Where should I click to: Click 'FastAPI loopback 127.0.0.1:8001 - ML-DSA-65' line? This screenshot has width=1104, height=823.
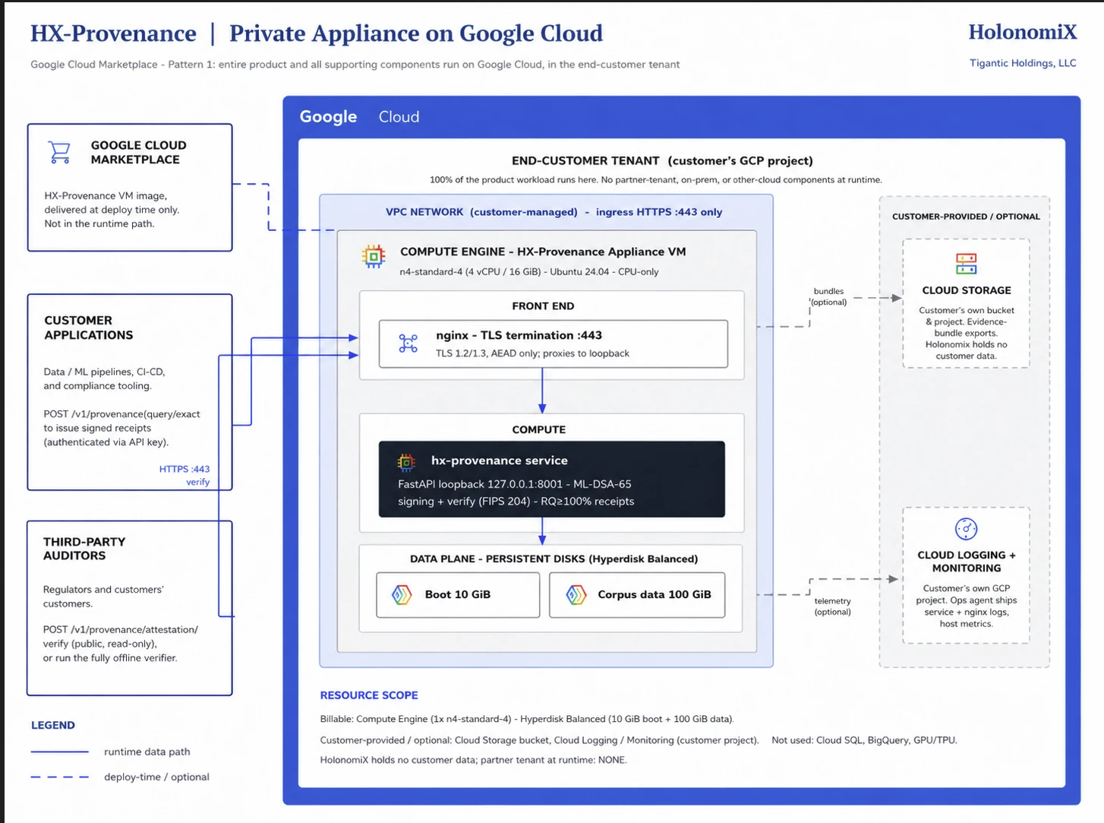tap(515, 484)
